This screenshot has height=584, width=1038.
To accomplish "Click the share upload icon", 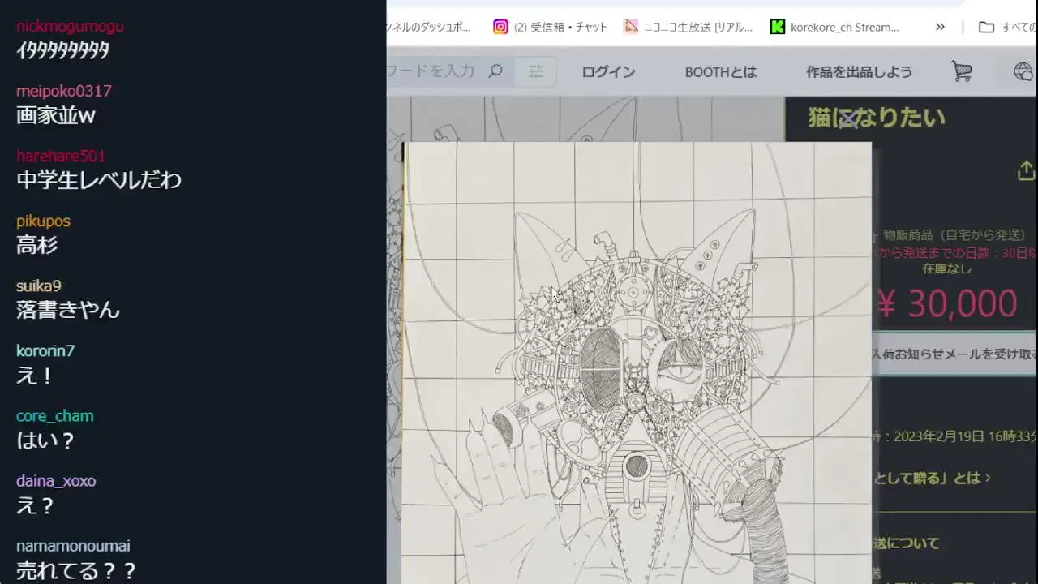I will point(1026,170).
